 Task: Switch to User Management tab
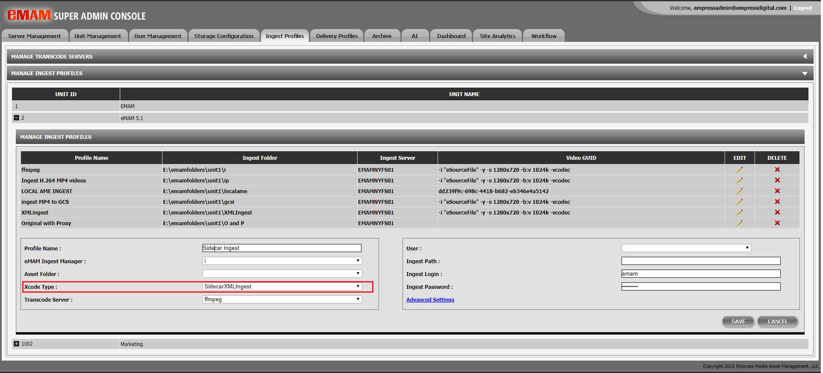(158, 36)
